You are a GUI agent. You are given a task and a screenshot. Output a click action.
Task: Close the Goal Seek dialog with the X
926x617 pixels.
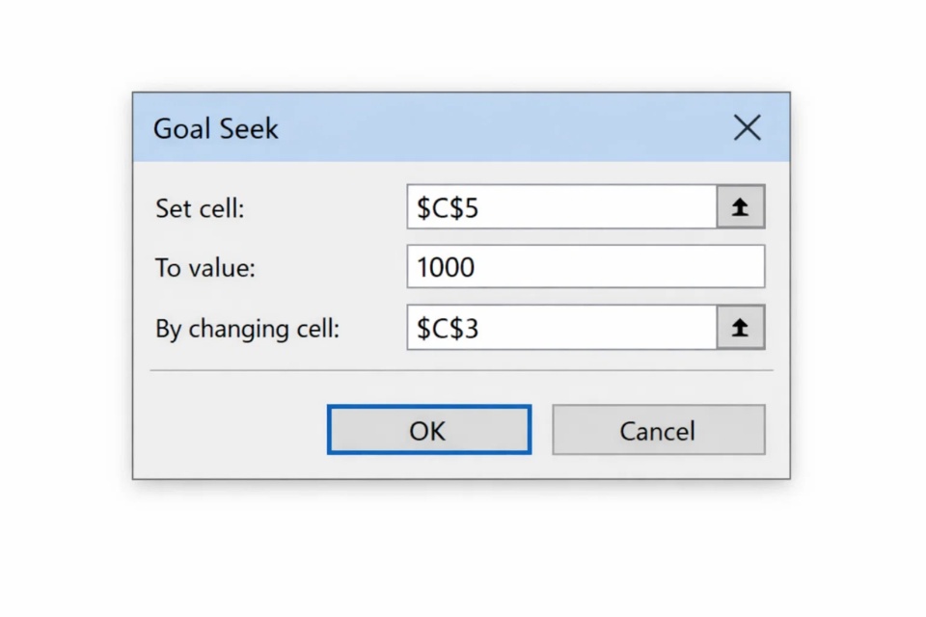(x=747, y=127)
